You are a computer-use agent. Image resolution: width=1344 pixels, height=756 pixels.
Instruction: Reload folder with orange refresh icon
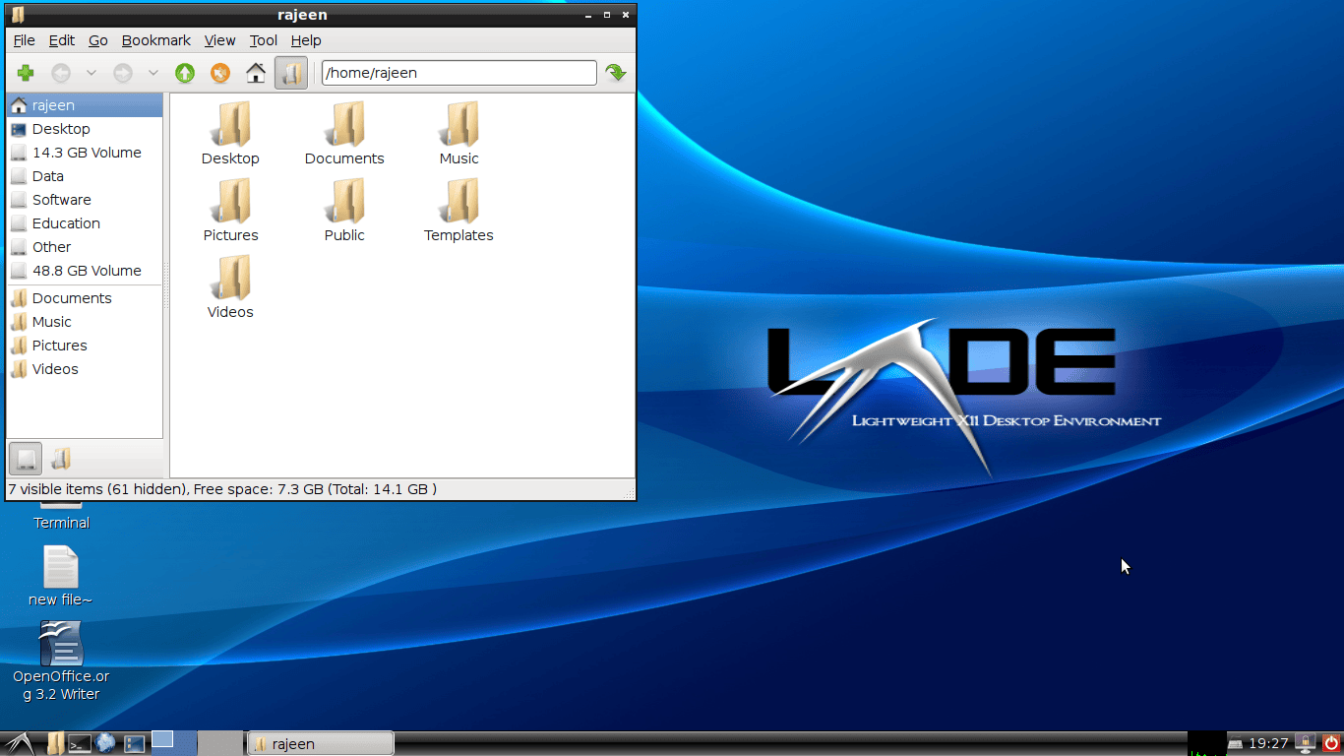pyautogui.click(x=220, y=73)
